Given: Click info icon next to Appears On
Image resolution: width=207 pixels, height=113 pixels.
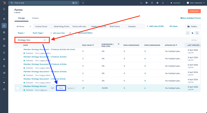Looking at the screenshot, I should click(x=176, y=45).
